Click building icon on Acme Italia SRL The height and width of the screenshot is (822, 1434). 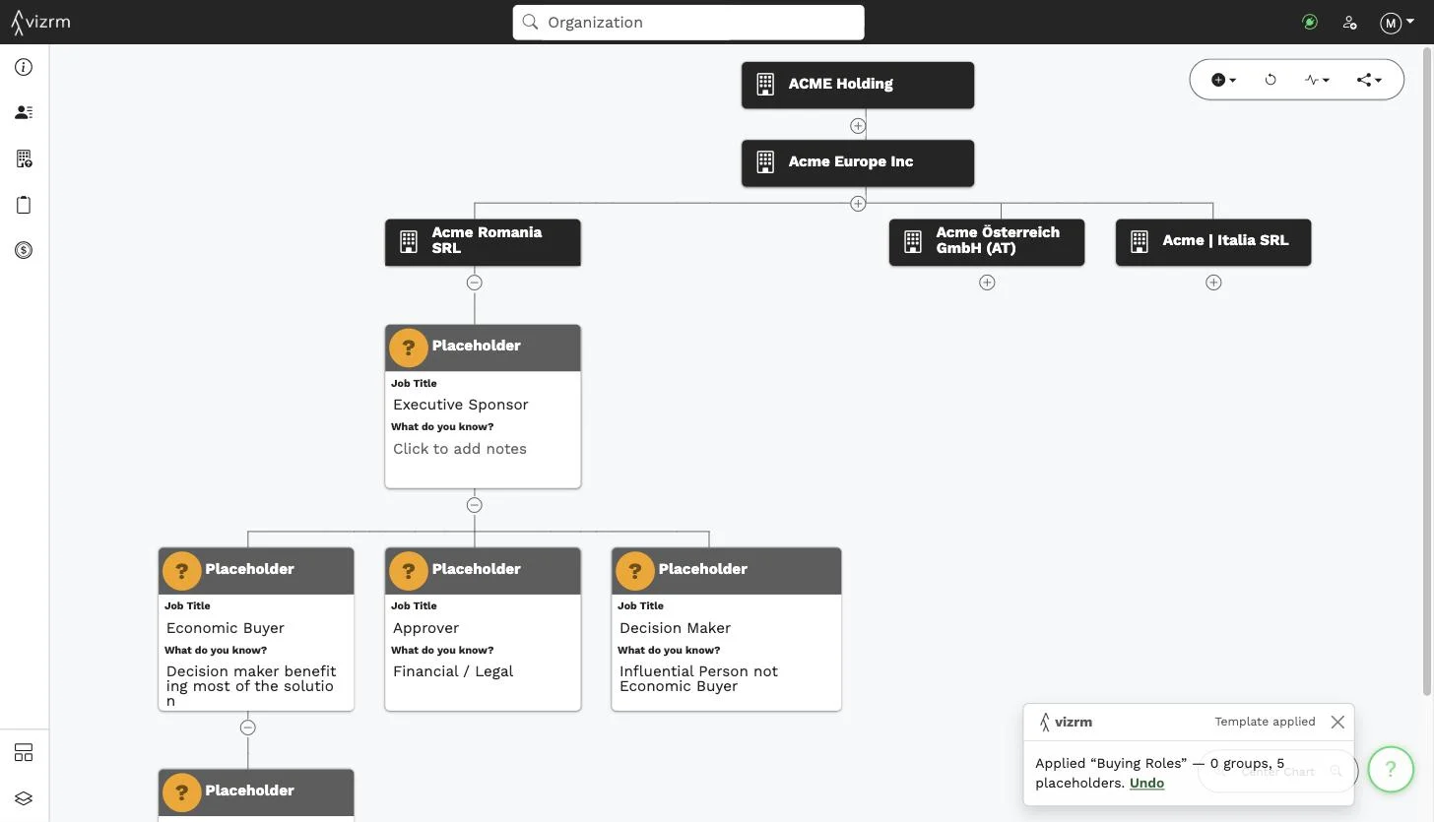[1140, 241]
